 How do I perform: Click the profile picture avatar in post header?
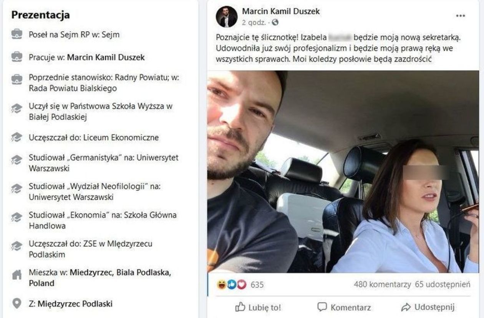point(227,17)
